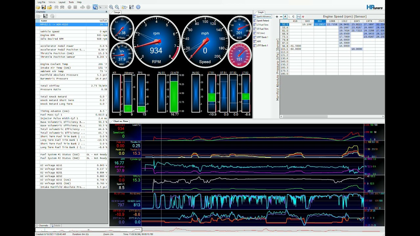This screenshot has width=420, height=236.
Task: Open the Tools menu
Action: [x=71, y=2]
